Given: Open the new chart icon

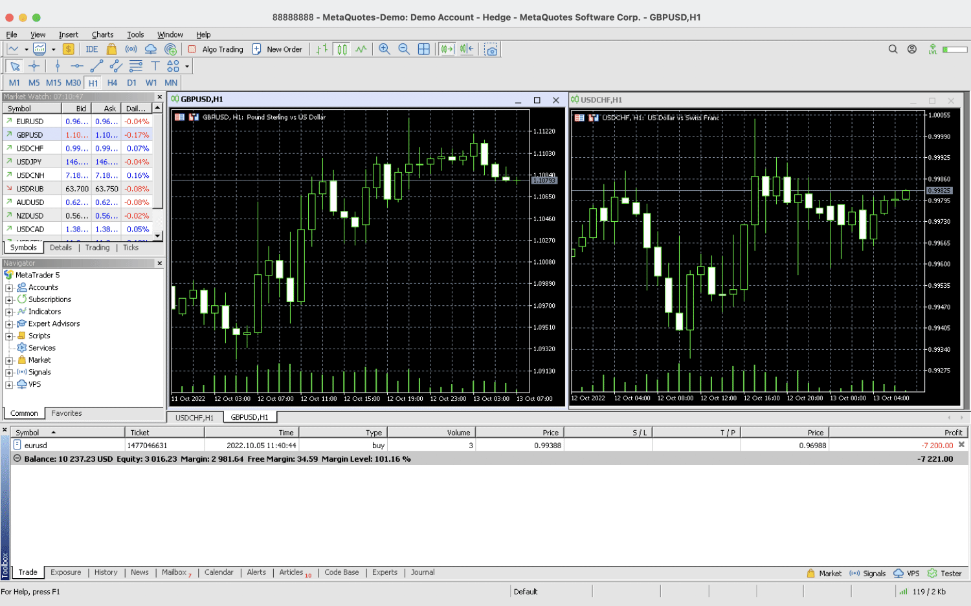Looking at the screenshot, I should point(13,49).
